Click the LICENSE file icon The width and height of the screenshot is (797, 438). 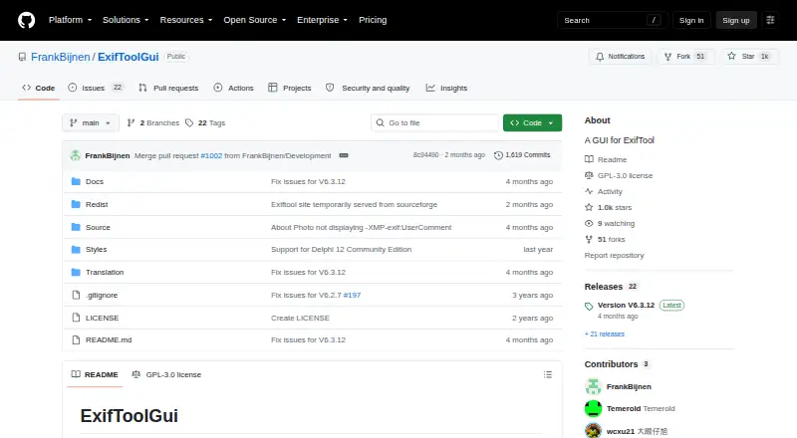(76, 318)
